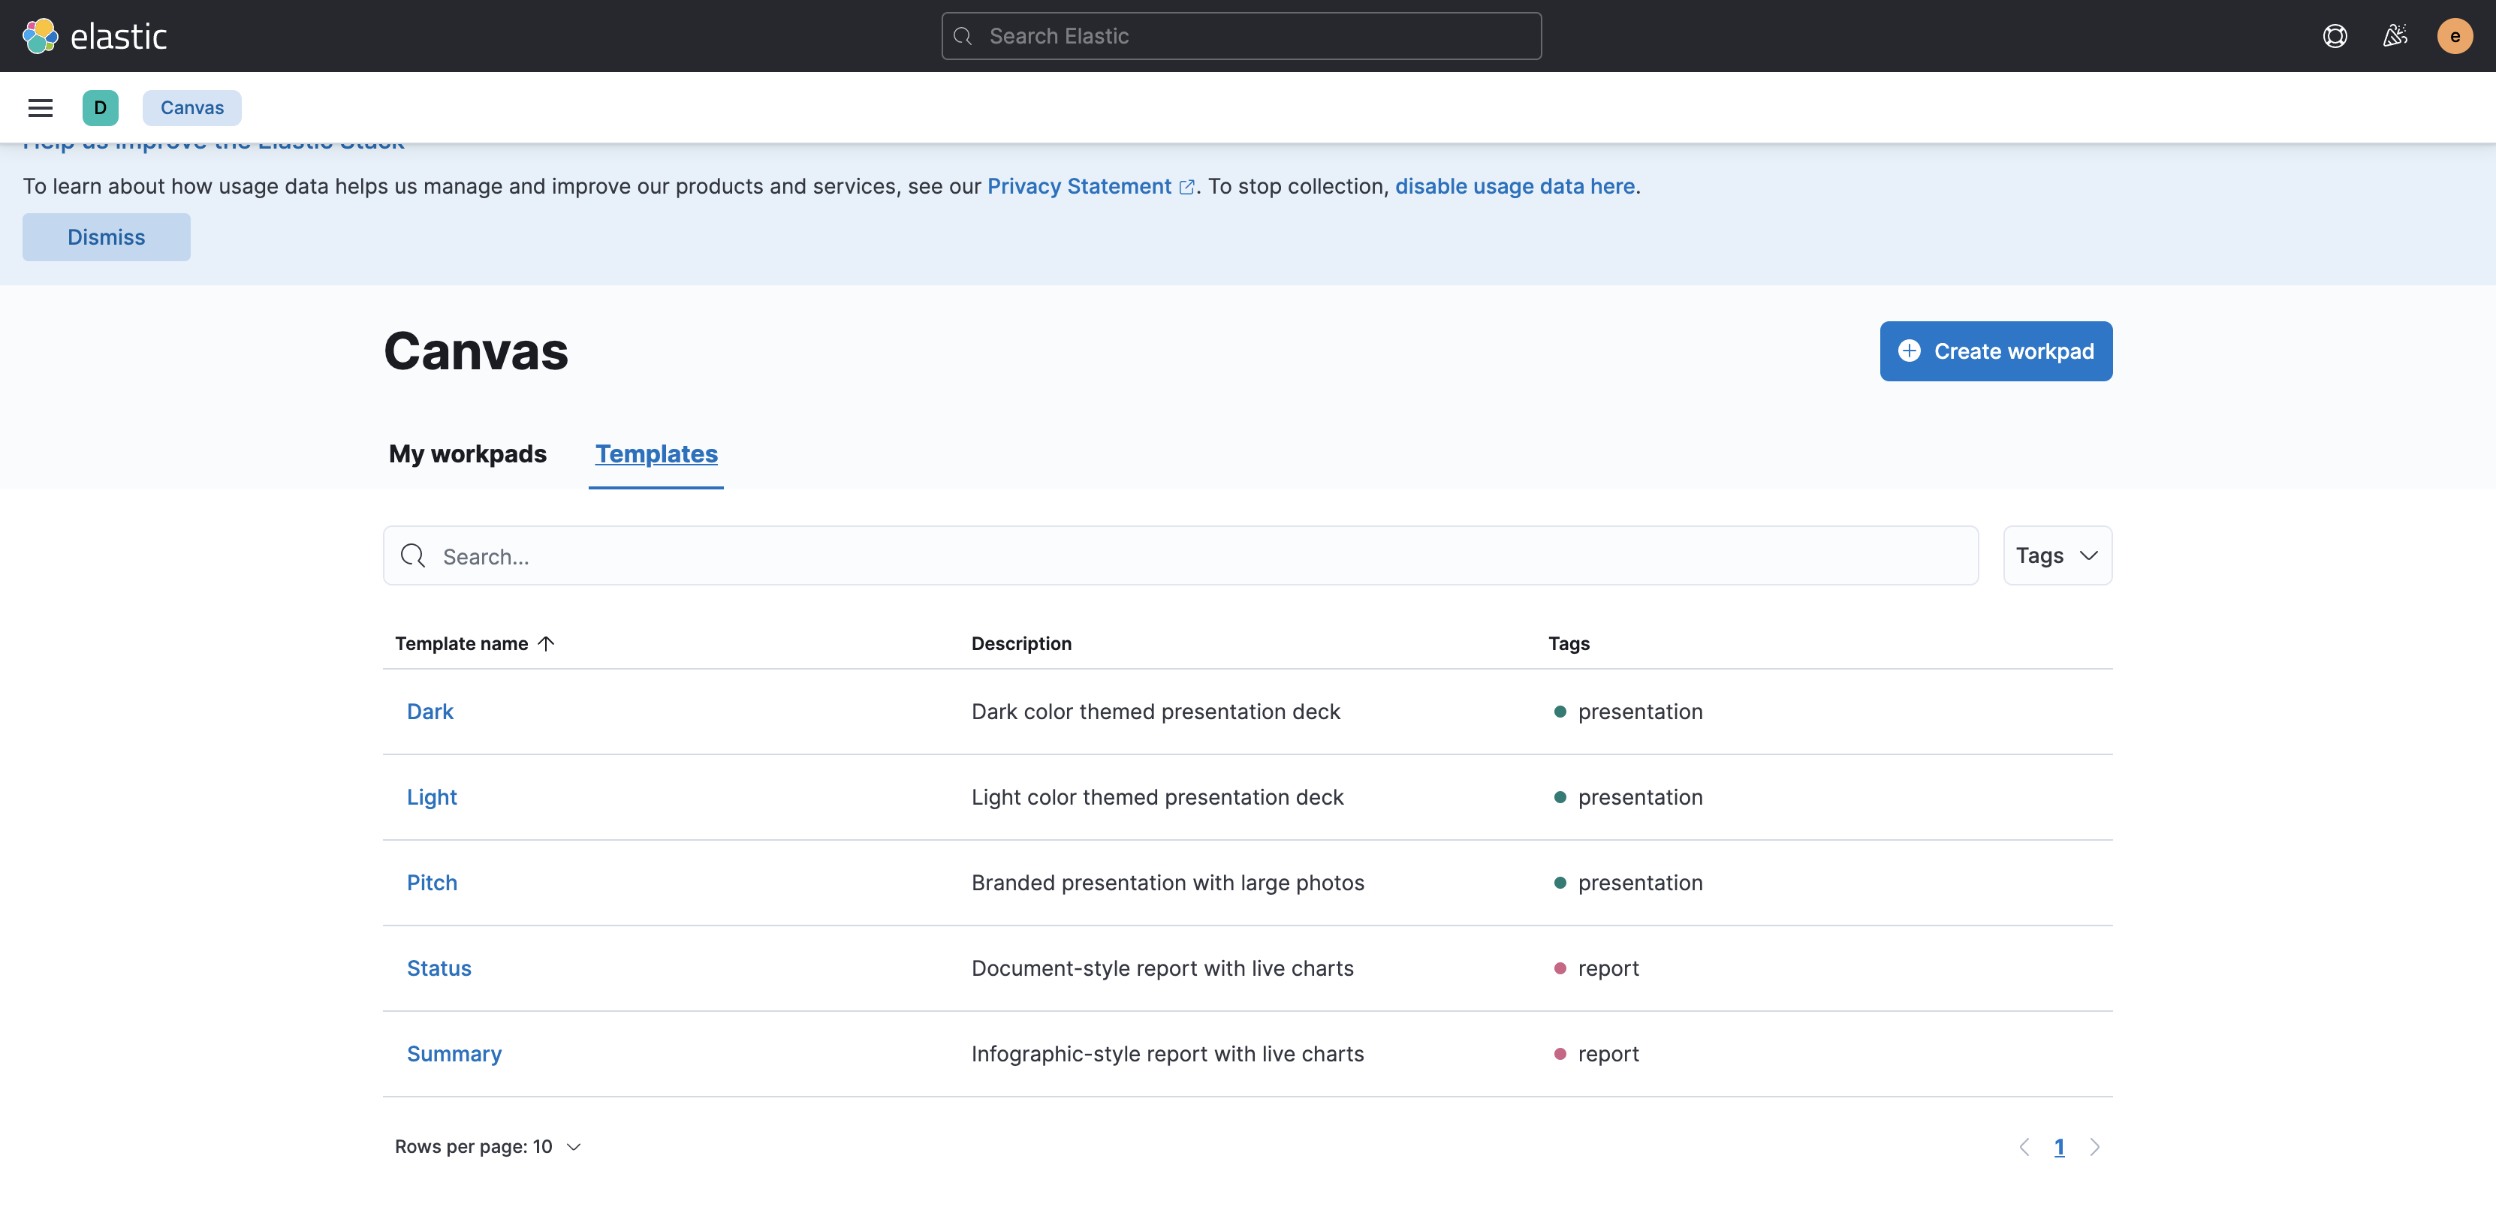Open the Help menu lifebuoy icon
The width and height of the screenshot is (2496, 1207).
pyautogui.click(x=2335, y=36)
